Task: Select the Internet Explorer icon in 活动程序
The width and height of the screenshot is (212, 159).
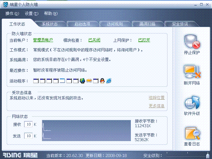Action: (x=109, y=81)
